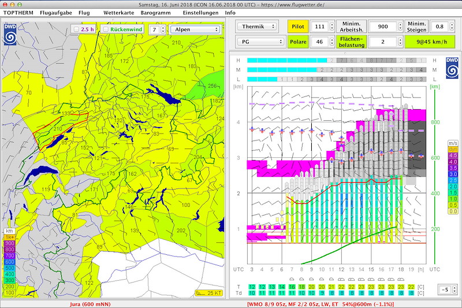Click the yellow Pilot button
Image resolution: width=462 pixels, height=308 pixels.
[298, 27]
